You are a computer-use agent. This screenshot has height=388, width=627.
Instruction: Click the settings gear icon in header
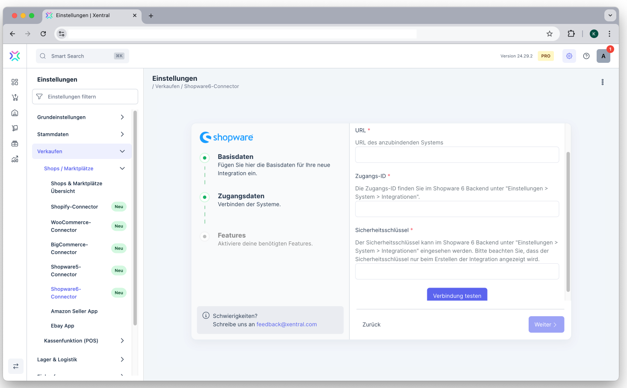coord(569,56)
